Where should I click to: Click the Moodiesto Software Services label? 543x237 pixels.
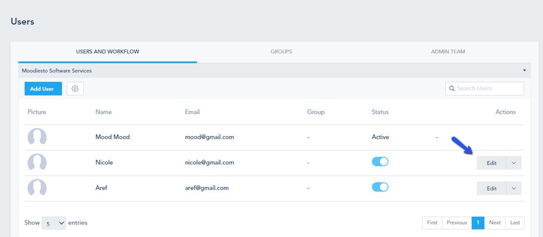coord(57,71)
